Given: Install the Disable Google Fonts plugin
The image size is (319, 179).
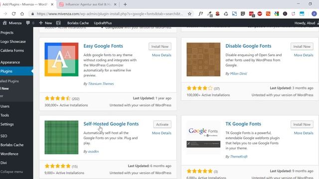Looking at the screenshot, I should coord(302,46).
